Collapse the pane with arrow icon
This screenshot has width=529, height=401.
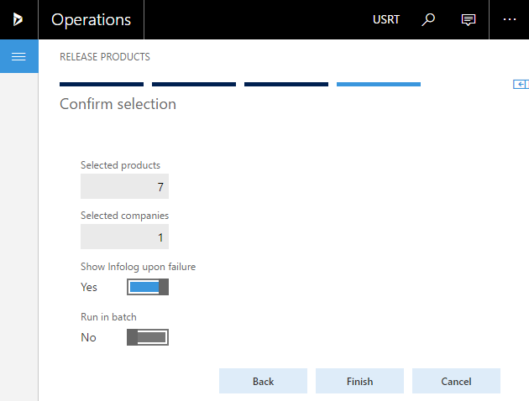[x=521, y=84]
